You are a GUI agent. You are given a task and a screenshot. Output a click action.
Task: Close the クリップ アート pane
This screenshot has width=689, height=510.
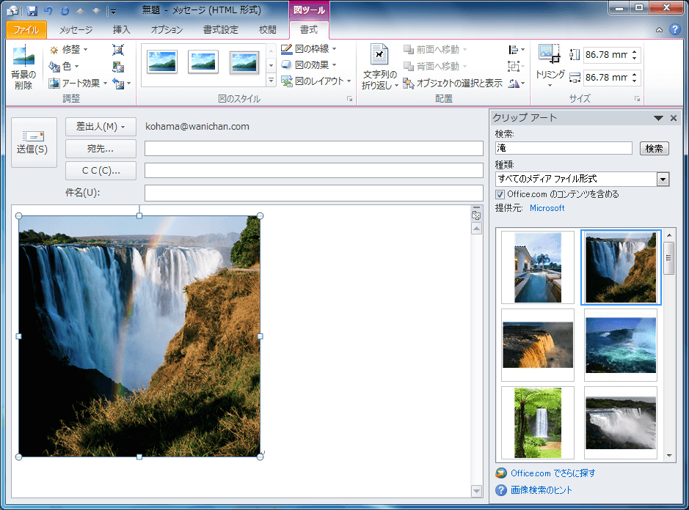tap(673, 118)
